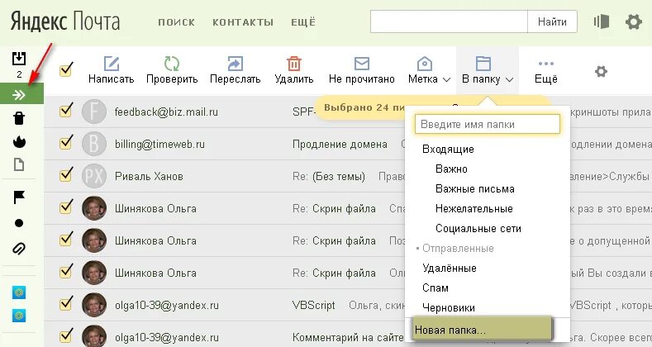652x347 pixels.
Task: Move to the Социальные сети folder
Action: [478, 229]
